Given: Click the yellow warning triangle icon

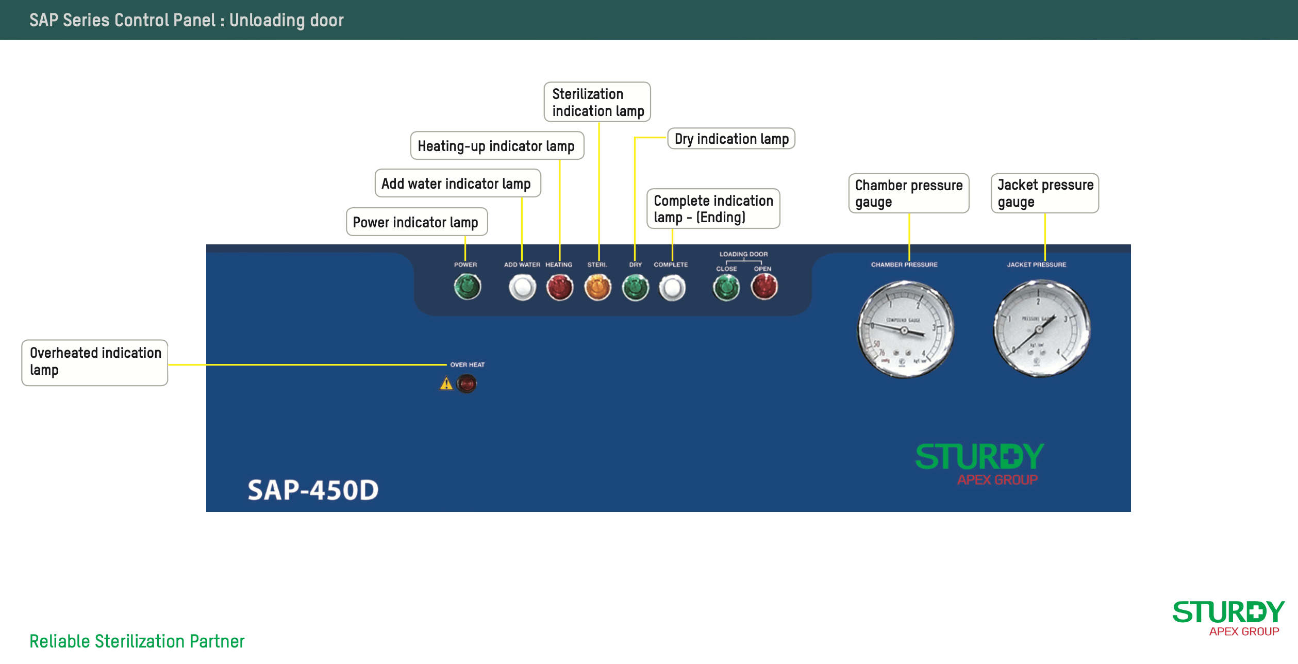Looking at the screenshot, I should tap(446, 384).
